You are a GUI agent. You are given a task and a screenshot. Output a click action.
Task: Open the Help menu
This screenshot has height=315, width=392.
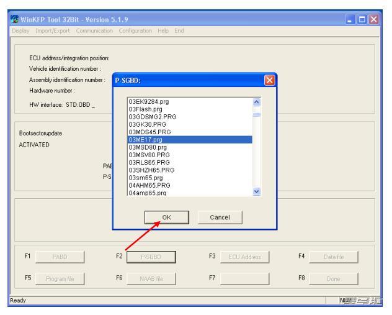coord(163,31)
